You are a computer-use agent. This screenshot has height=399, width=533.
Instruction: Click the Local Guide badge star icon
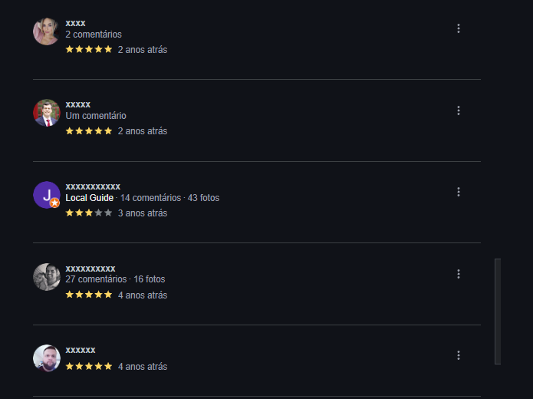pyautogui.click(x=54, y=203)
